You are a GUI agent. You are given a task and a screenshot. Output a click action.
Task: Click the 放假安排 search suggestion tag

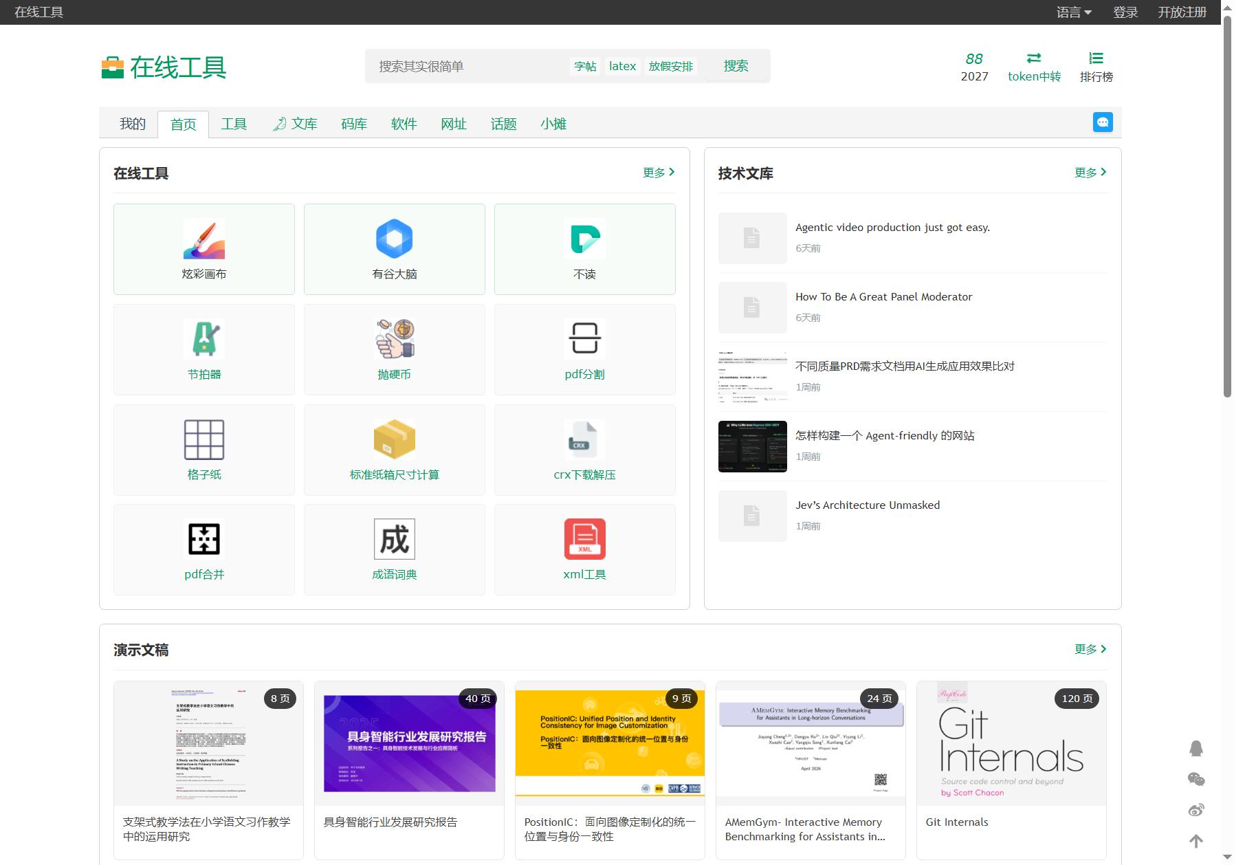(x=671, y=66)
